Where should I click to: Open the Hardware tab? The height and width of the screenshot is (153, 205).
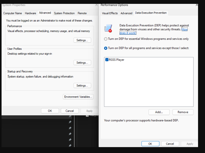[30, 13]
